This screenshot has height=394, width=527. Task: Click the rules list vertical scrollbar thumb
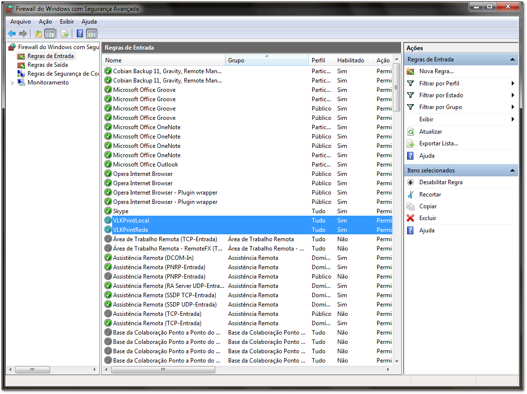[397, 87]
